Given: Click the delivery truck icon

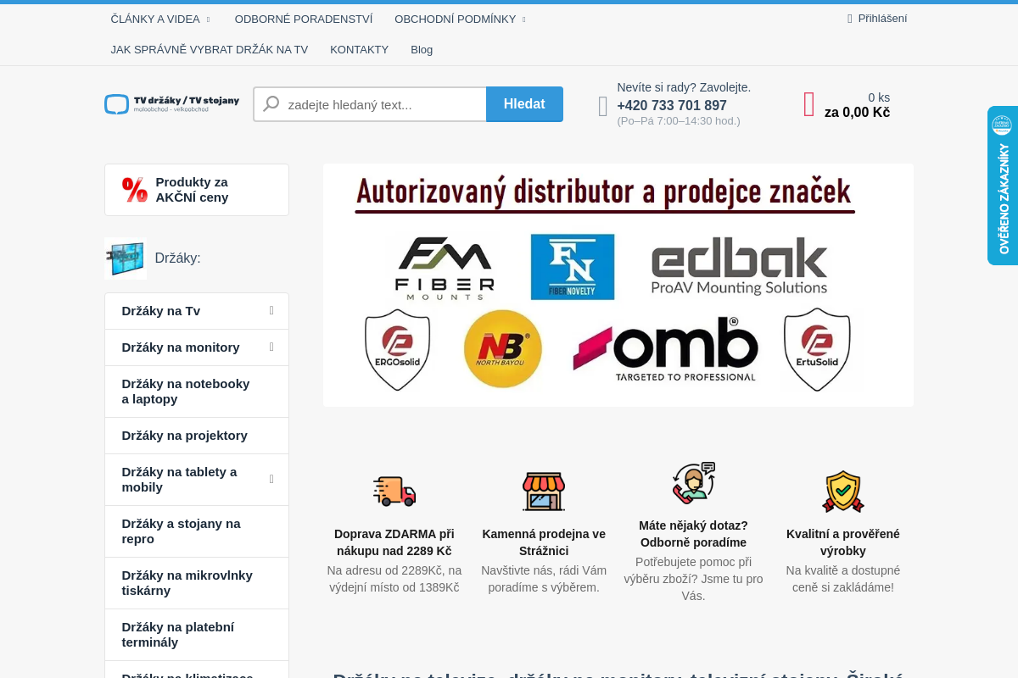Looking at the screenshot, I should (x=394, y=491).
